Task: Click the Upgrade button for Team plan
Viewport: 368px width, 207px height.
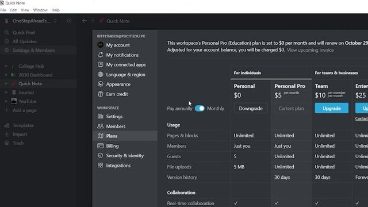Action: point(331,108)
